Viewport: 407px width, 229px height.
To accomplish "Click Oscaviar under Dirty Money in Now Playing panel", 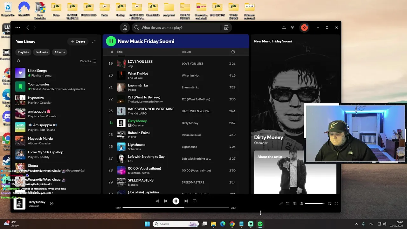I will click(x=261, y=143).
